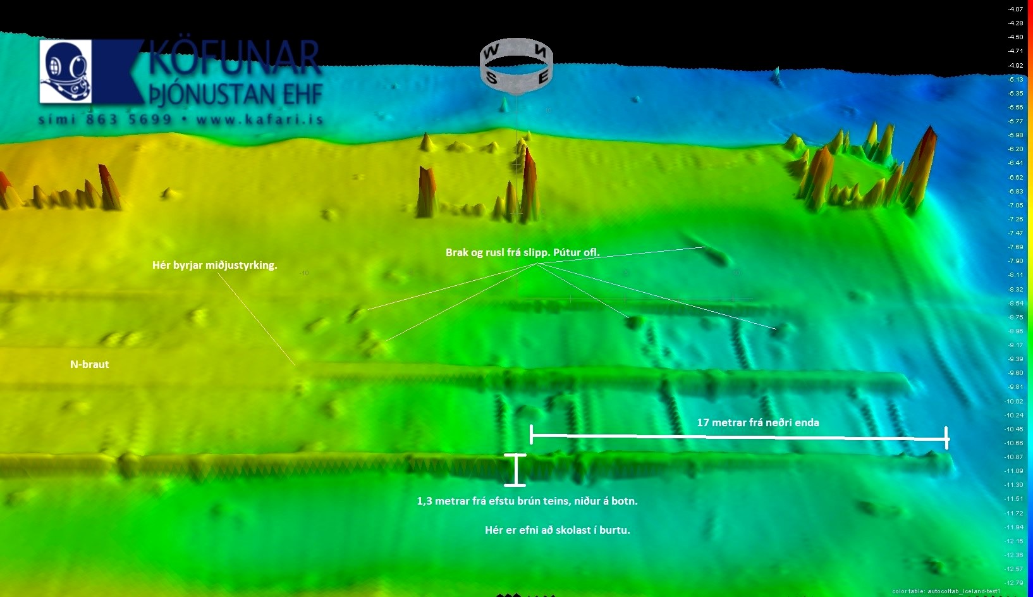Viewport: 1033px width, 597px height.
Task: Click the 17 metre horizontal measurement bar
Action: [738, 436]
